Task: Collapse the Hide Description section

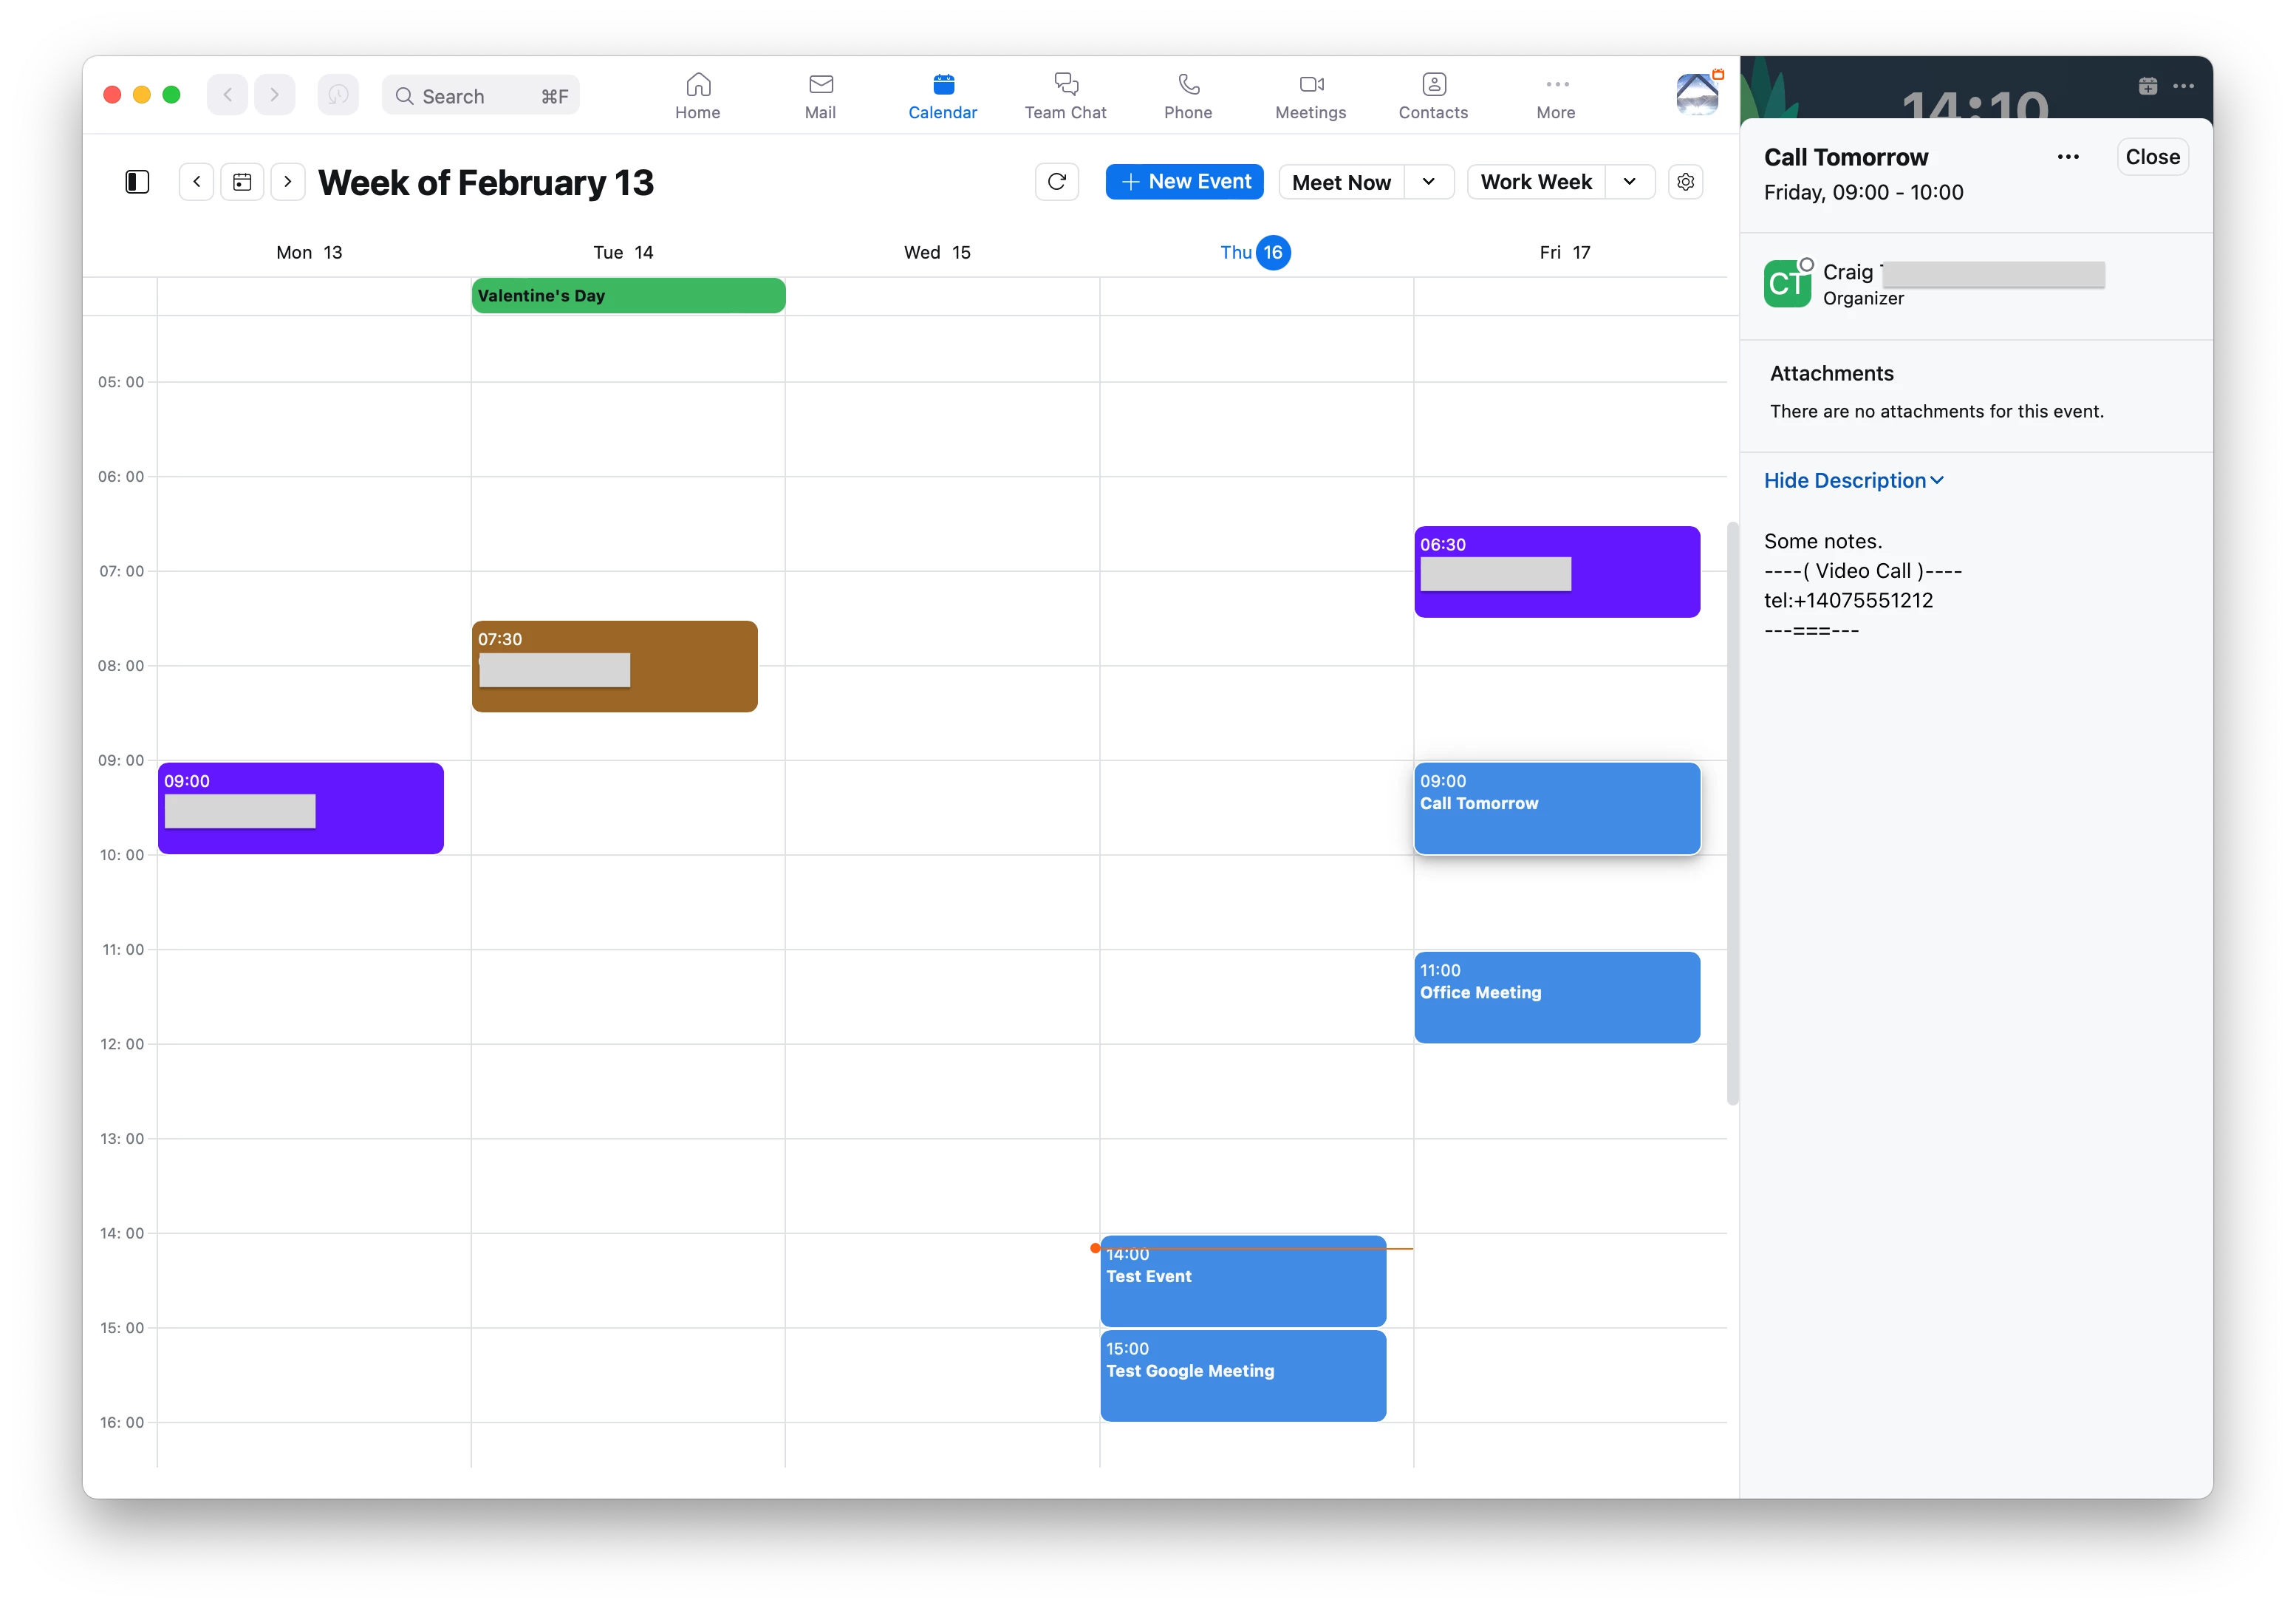Action: [x=1853, y=480]
